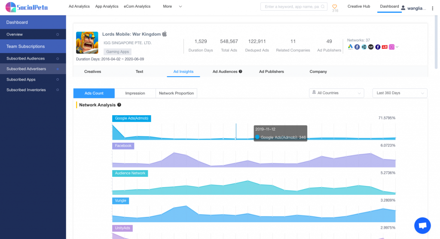Click the 1,529 Duration Days stat
The height and width of the screenshot is (239, 440).
coord(201,45)
